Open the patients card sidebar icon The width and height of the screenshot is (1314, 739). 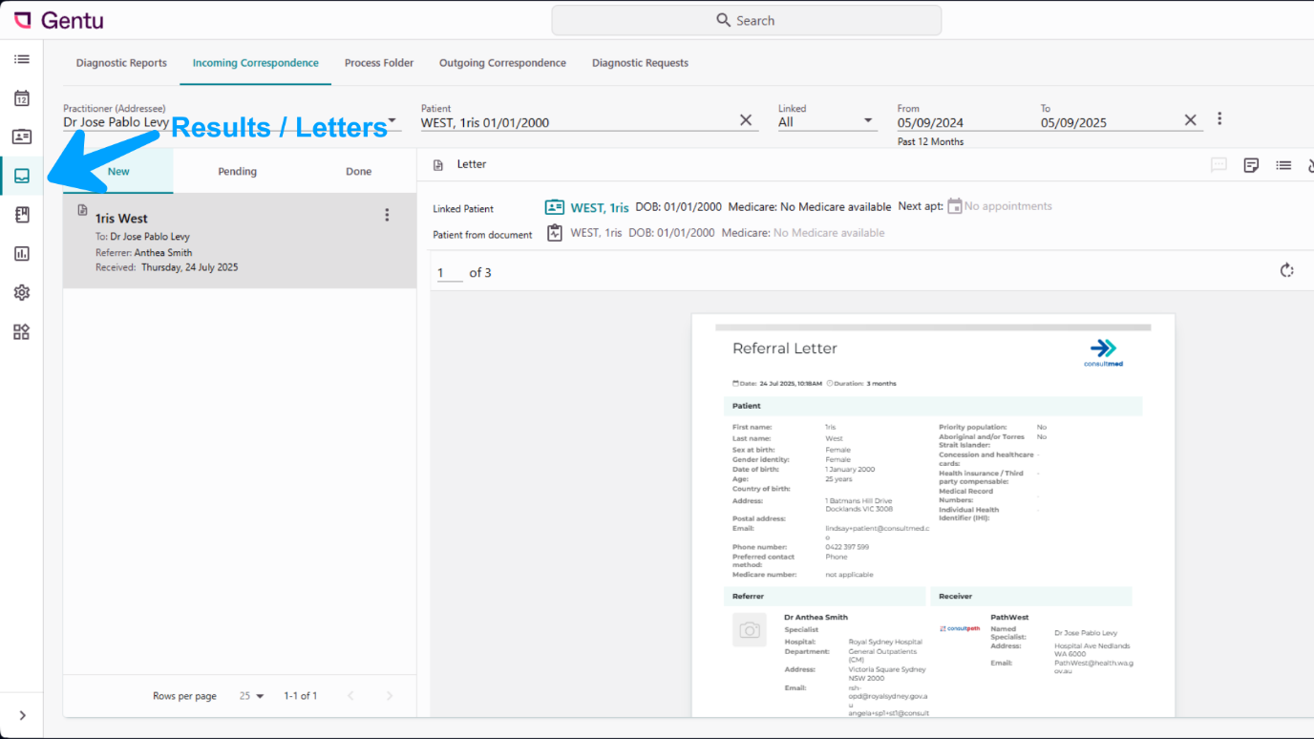pos(21,137)
